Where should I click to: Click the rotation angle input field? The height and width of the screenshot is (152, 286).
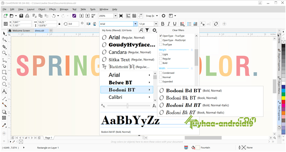(73, 24)
